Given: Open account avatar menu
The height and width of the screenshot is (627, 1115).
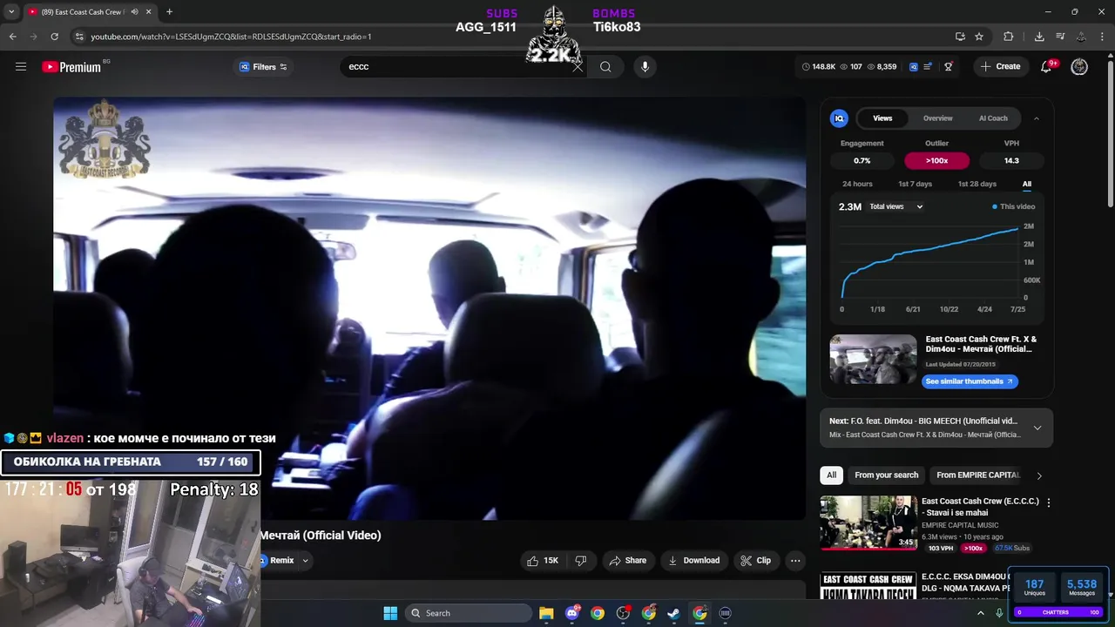Looking at the screenshot, I should pos(1079,66).
